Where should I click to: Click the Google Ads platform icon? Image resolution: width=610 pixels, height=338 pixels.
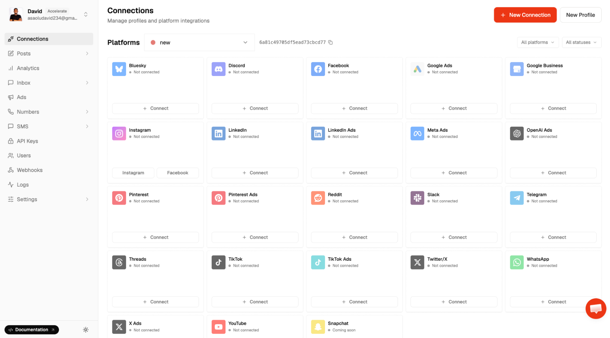[417, 69]
